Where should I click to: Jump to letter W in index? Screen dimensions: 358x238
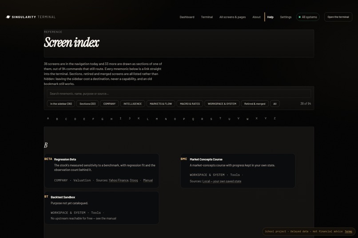247,119
